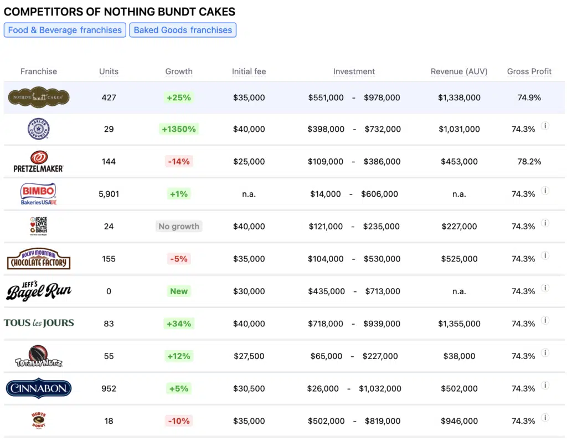Click the $1,032,000 investment upper value
Image resolution: width=567 pixels, height=446 pixels.
pyautogui.click(x=380, y=388)
